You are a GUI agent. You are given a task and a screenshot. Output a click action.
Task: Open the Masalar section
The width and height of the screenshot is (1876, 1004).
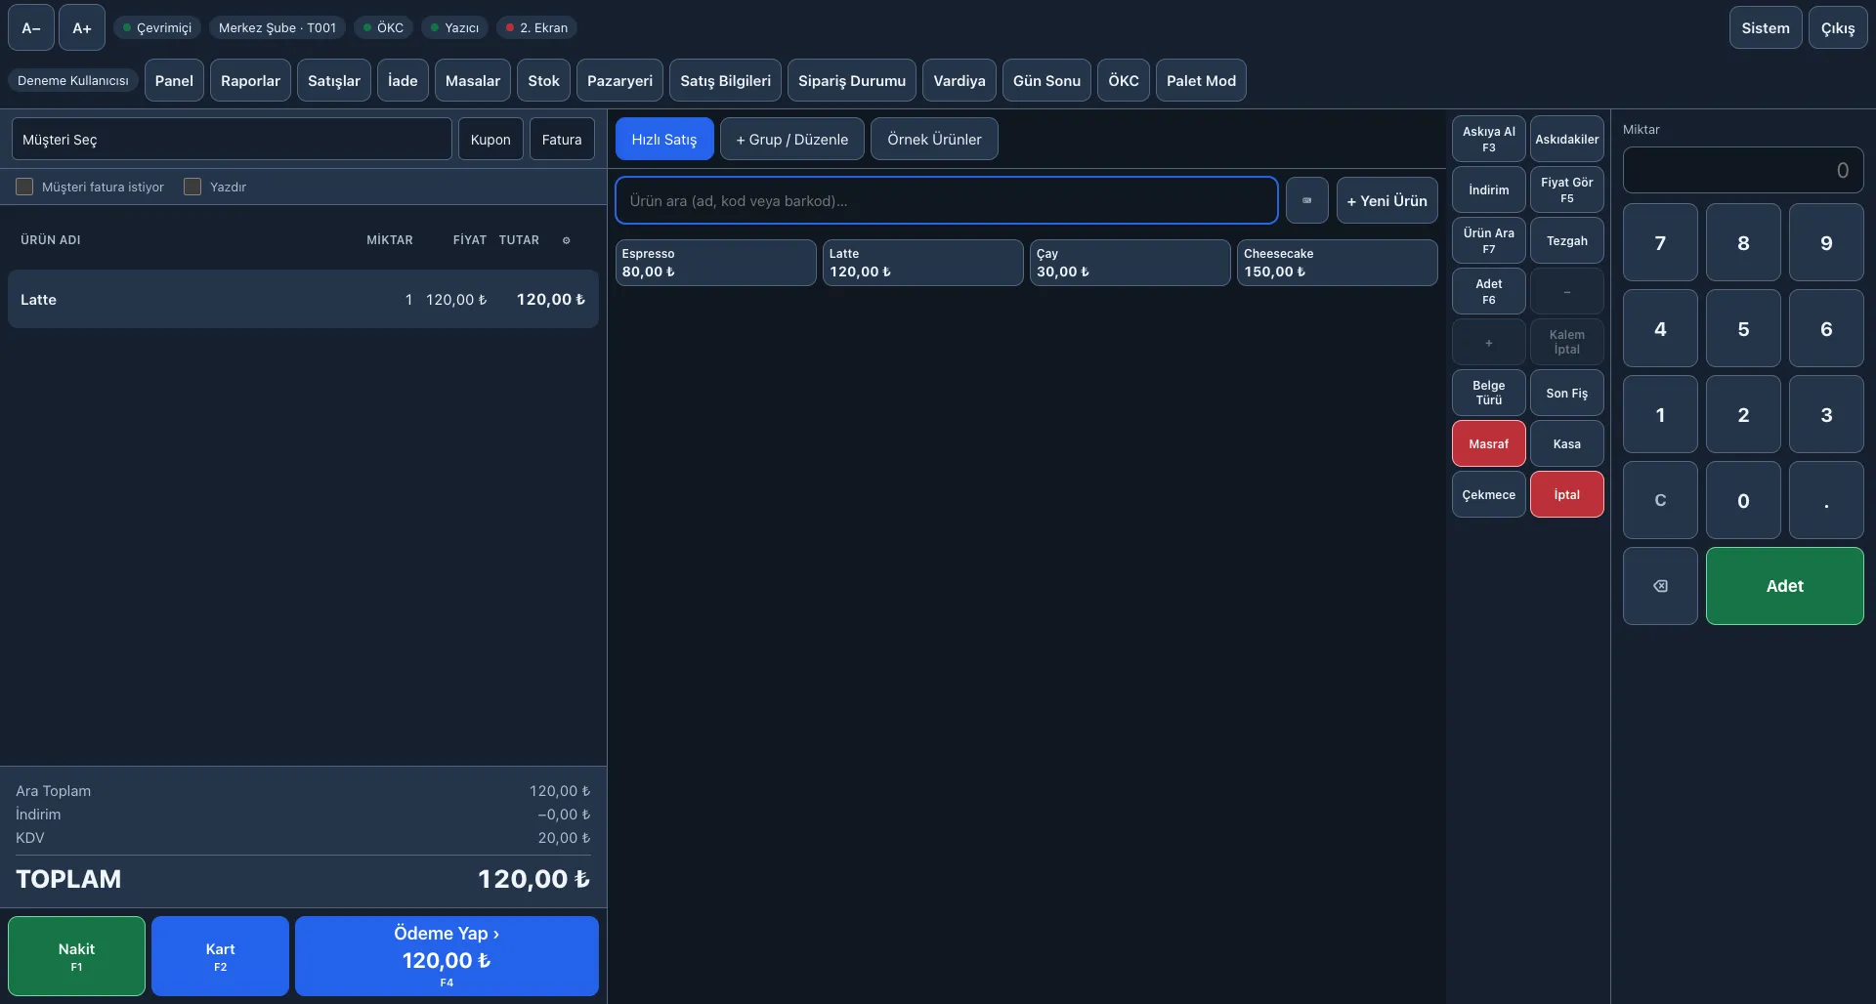coord(473,80)
